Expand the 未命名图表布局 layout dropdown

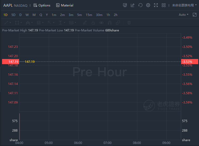tap(184, 5)
